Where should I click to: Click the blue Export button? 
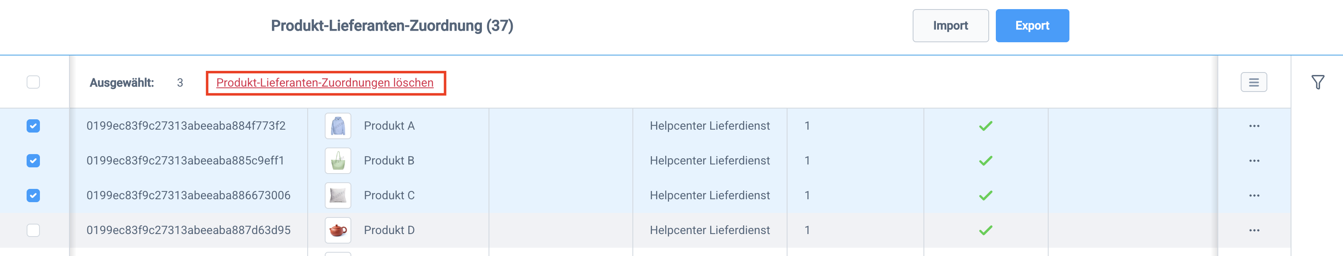click(1032, 25)
